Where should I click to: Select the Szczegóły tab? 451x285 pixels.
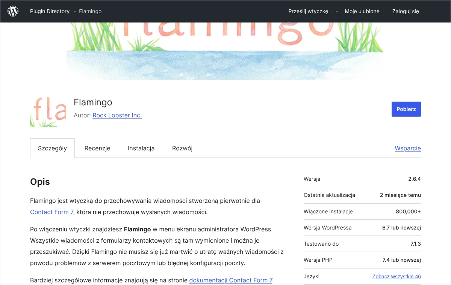pos(52,148)
